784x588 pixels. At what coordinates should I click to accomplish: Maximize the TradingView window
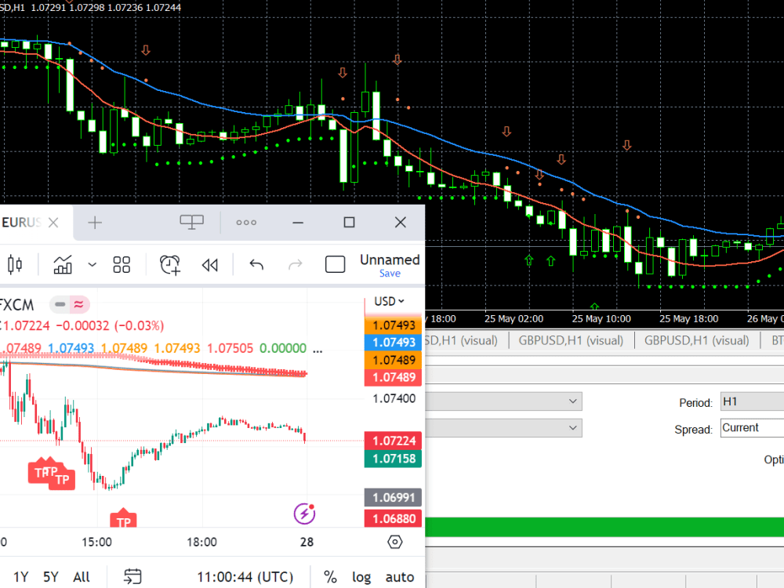pos(349,223)
